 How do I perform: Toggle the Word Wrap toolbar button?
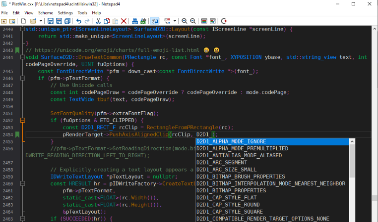(155, 21)
